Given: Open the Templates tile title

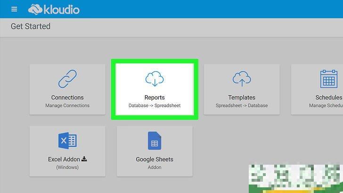Looking at the screenshot, I should coord(242,98).
